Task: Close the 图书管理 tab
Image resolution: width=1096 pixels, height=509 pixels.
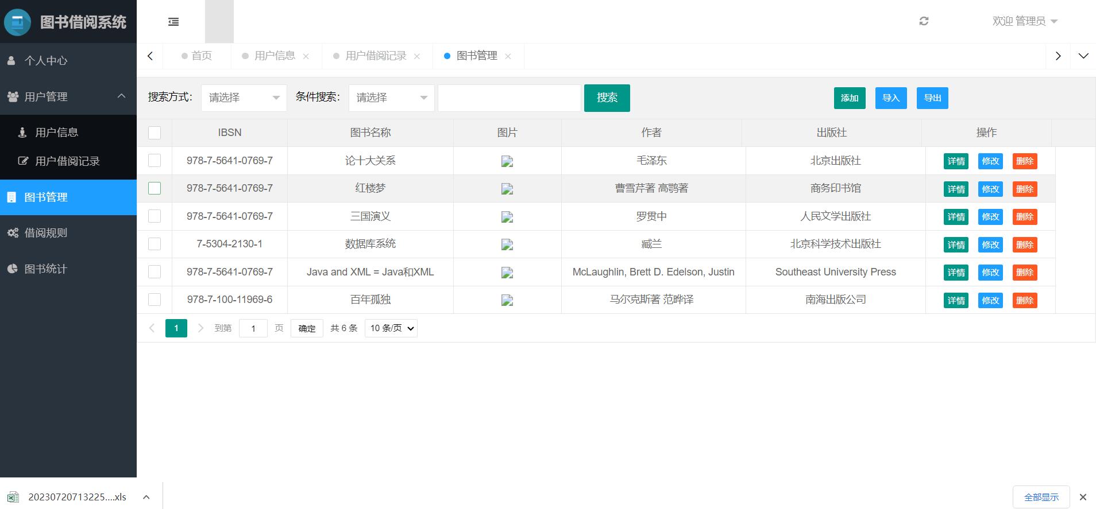Action: pyautogui.click(x=508, y=56)
